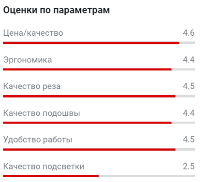This screenshot has height=182, width=205.
Task: Click the 4.6 rating value
Action: pyautogui.click(x=189, y=33)
